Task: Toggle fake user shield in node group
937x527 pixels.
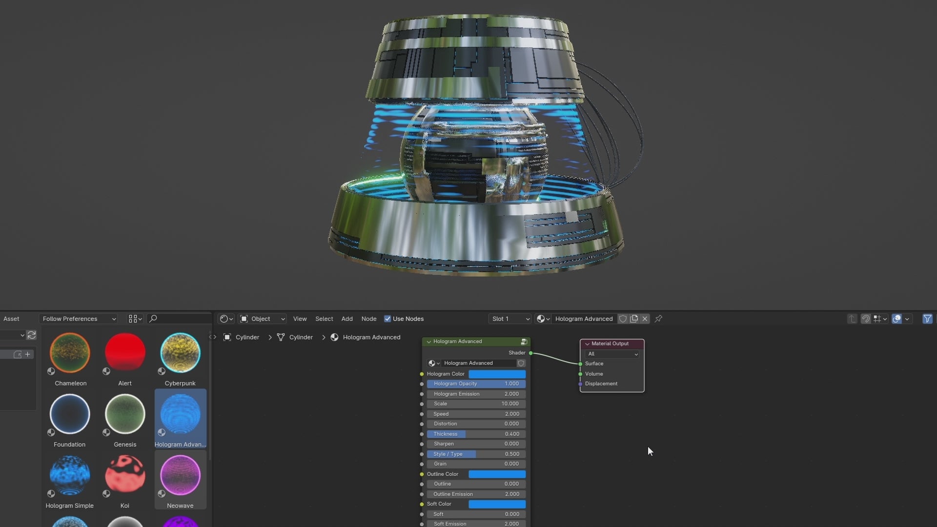Action: [x=521, y=363]
